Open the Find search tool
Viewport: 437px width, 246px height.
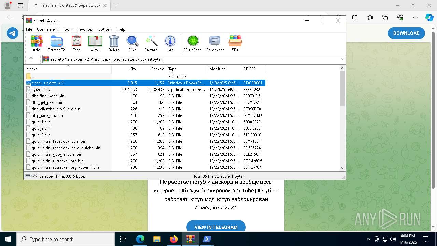click(132, 43)
